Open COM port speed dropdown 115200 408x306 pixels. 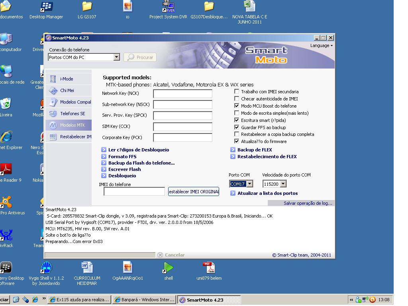283,184
